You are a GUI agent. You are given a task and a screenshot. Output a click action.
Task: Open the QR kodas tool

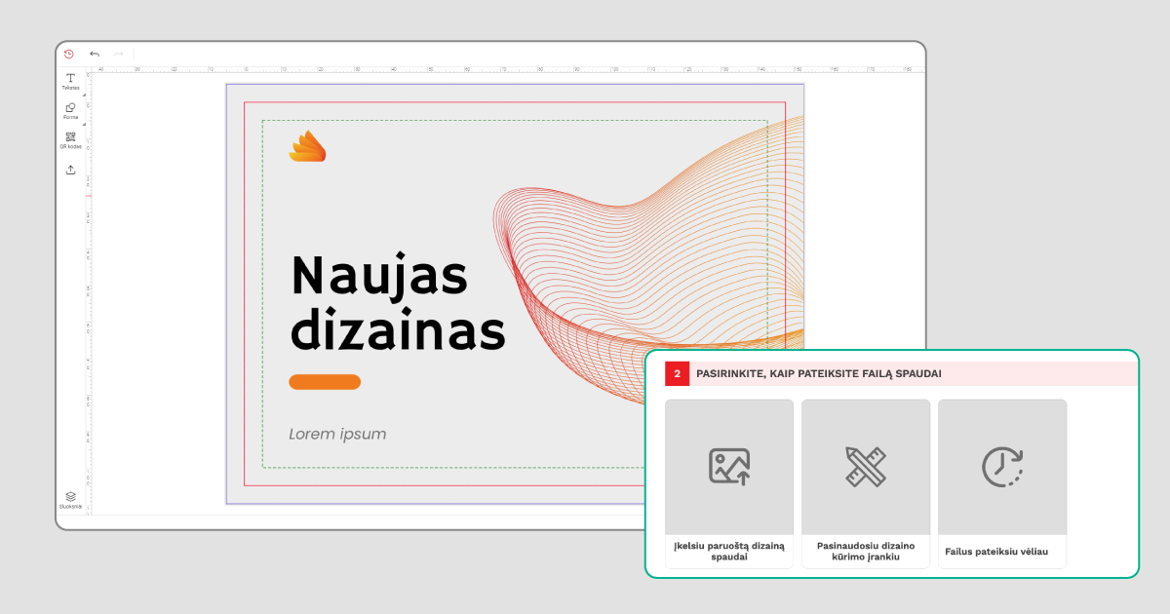coord(70,137)
